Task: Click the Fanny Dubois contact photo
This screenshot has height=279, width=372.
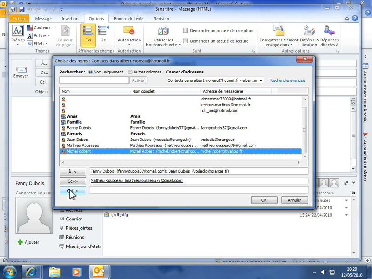Action: [x=34, y=215]
